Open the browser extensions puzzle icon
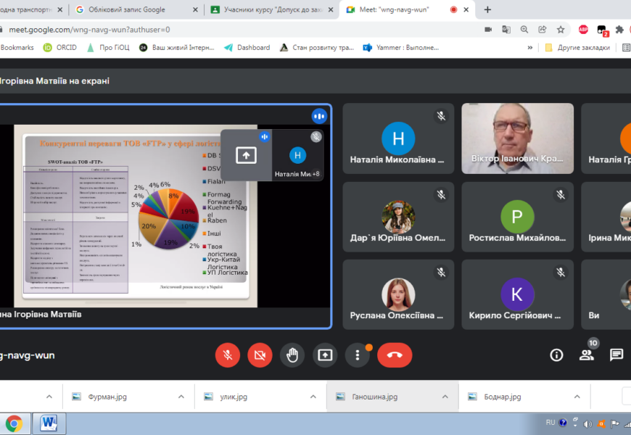The image size is (631, 435). click(619, 30)
